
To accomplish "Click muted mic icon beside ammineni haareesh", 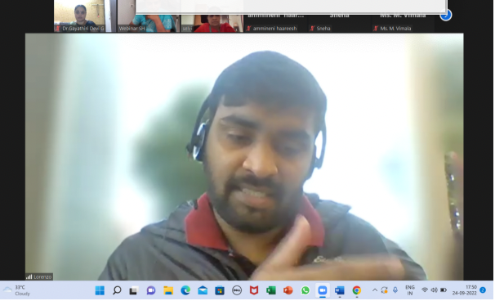I will pos(249,29).
